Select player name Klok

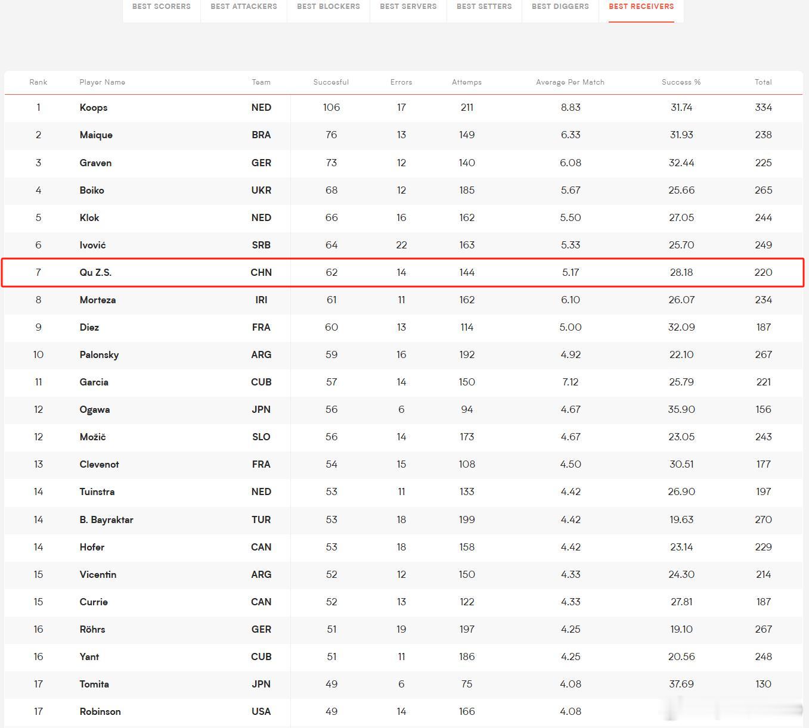(89, 217)
